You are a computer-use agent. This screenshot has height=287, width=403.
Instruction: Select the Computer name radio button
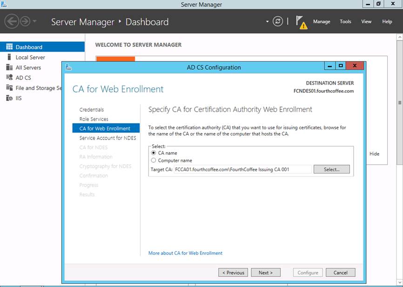point(154,160)
